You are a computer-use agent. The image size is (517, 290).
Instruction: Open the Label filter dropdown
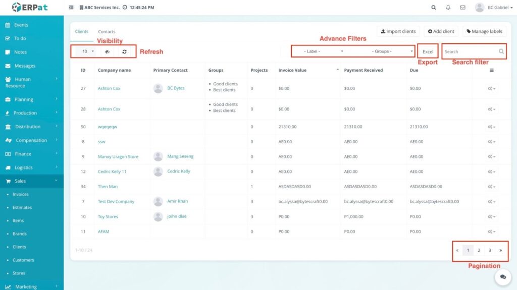point(319,51)
